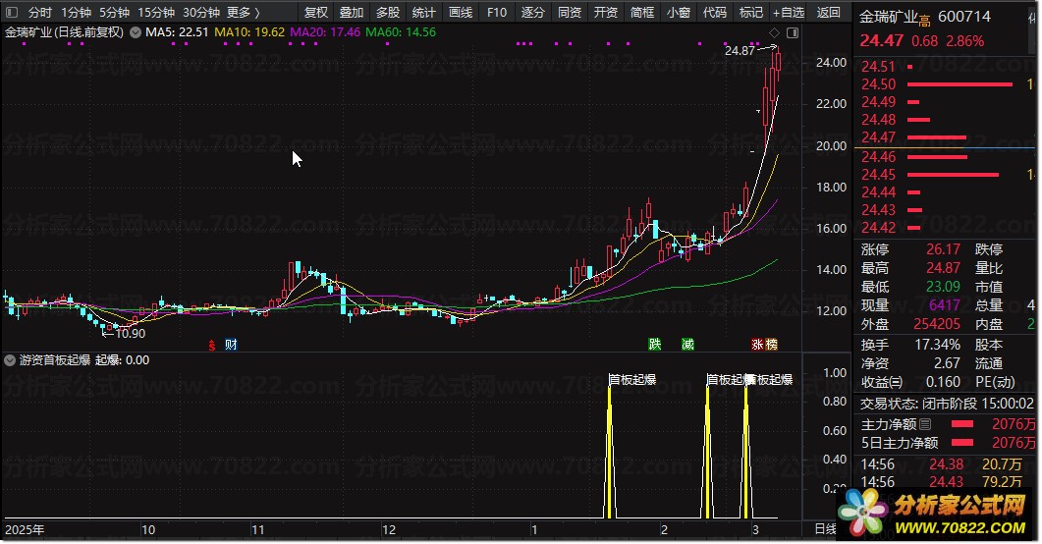Select 金瑞矿业(日线.前复权) chart title

[65, 31]
